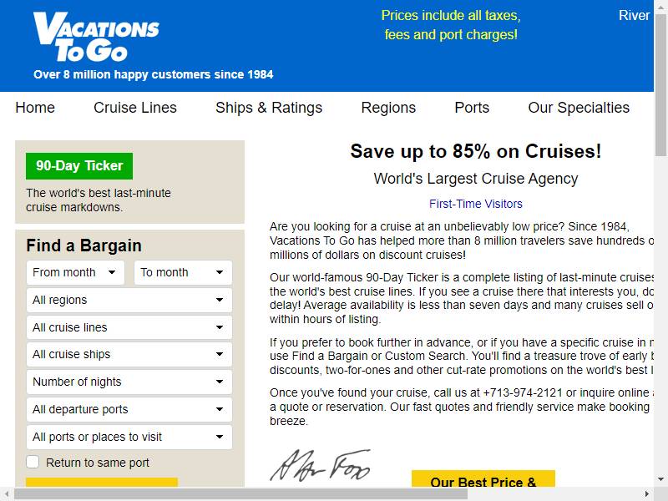Click the horizontal scrollbar thumb
The height and width of the screenshot is (501, 668).
pos(240,494)
